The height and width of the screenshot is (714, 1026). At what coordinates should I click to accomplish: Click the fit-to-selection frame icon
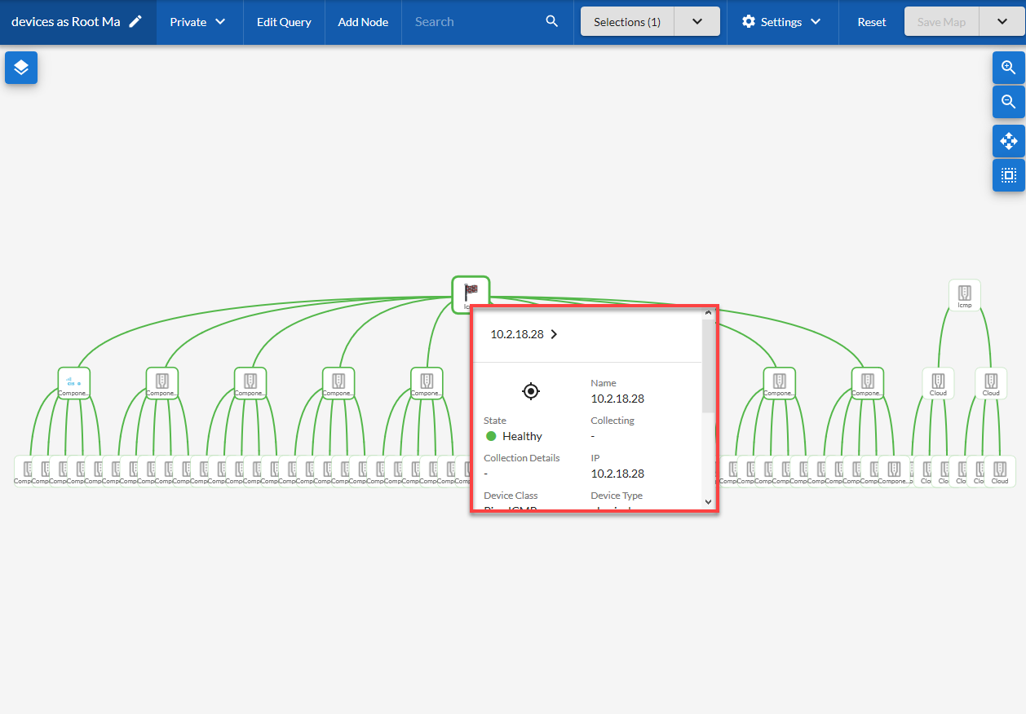coord(1008,175)
